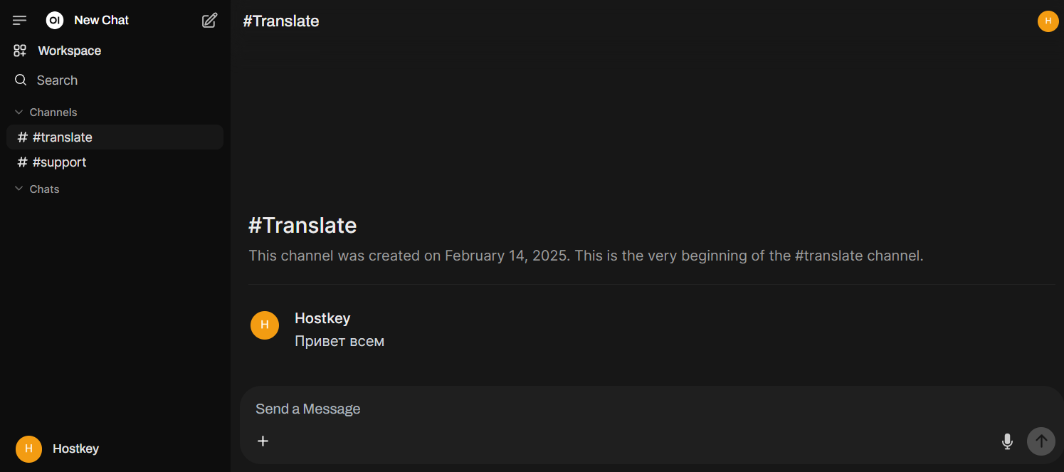Click the Open WebUI logo icon
This screenshot has width=1064, height=472.
[55, 21]
